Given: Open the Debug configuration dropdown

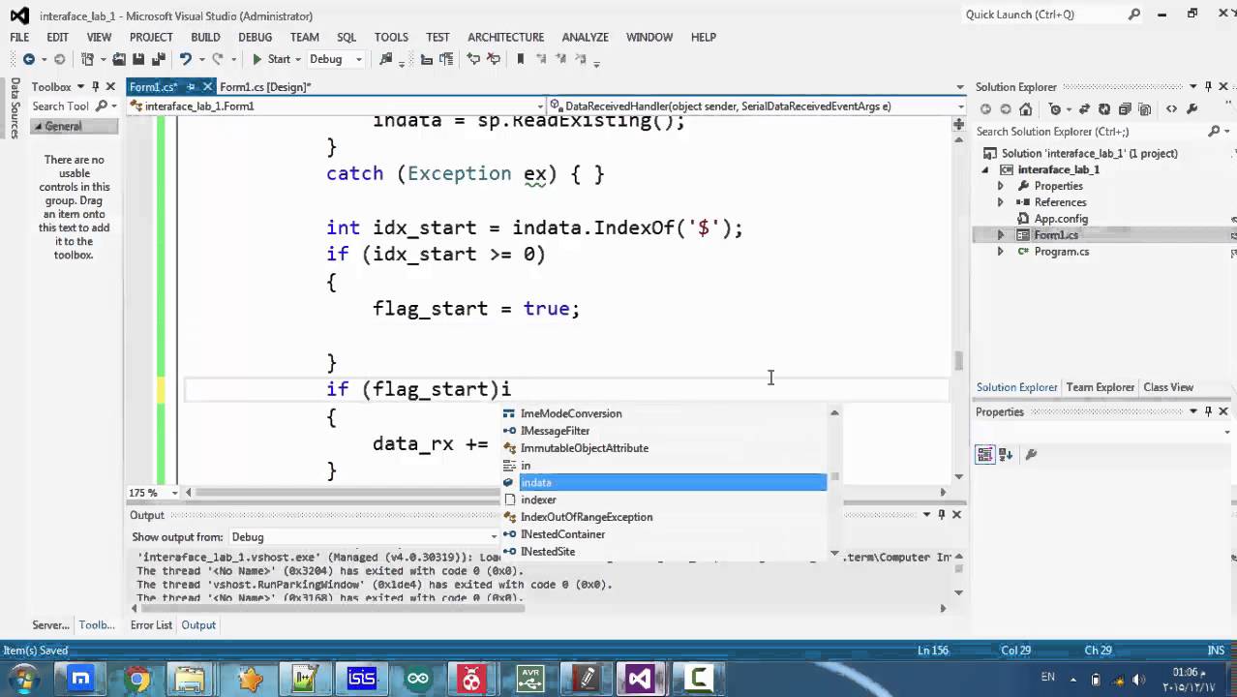Looking at the screenshot, I should pos(335,59).
